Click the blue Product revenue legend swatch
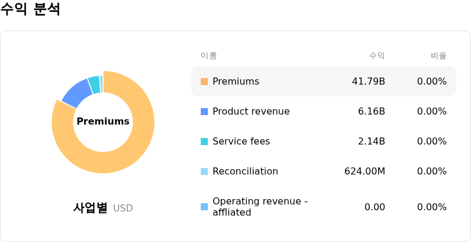Image resolution: width=471 pixels, height=242 pixels. tap(204, 112)
